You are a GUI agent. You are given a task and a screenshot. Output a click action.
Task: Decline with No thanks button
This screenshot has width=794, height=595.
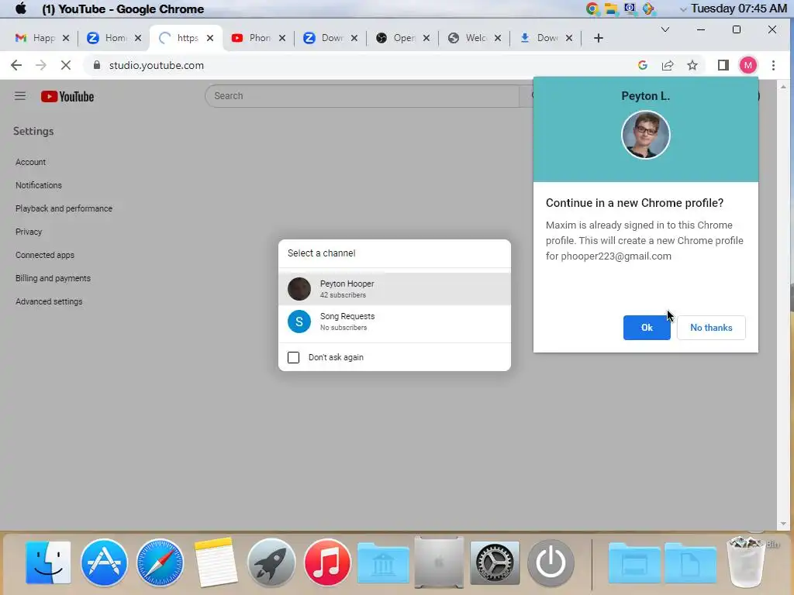(x=711, y=328)
